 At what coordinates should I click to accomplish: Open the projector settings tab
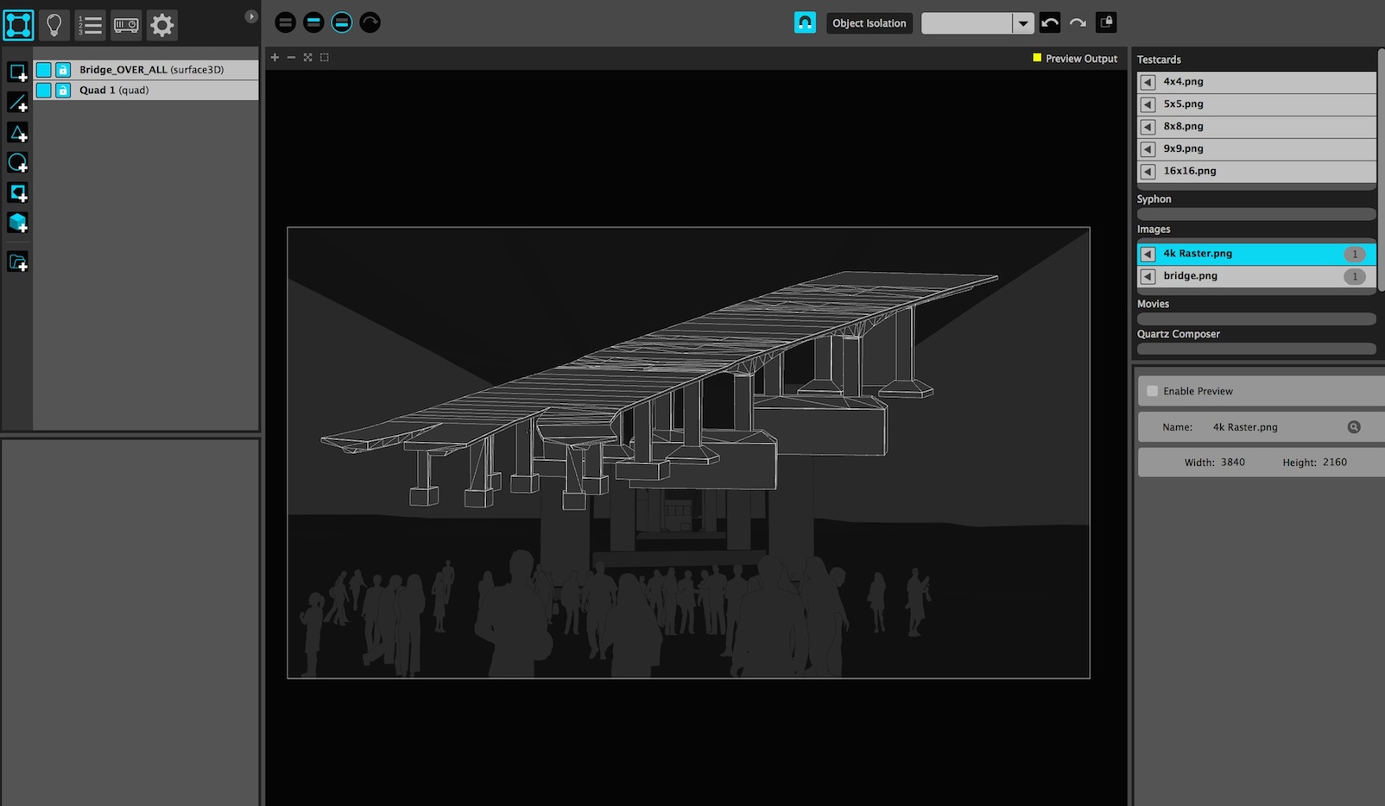[x=126, y=25]
